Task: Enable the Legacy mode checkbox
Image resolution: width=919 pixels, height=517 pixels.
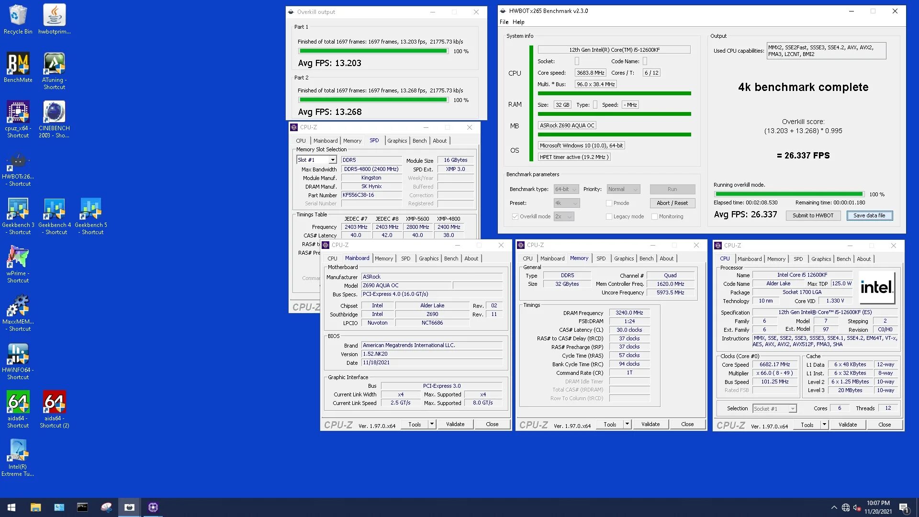Action: [609, 216]
